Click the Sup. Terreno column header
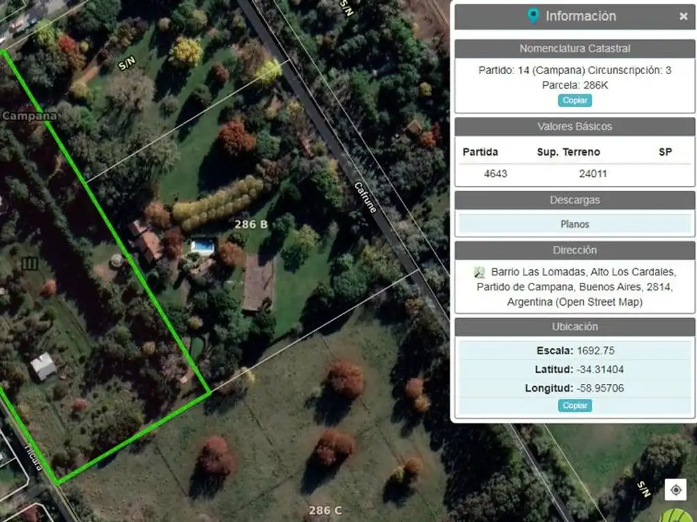 [568, 152]
